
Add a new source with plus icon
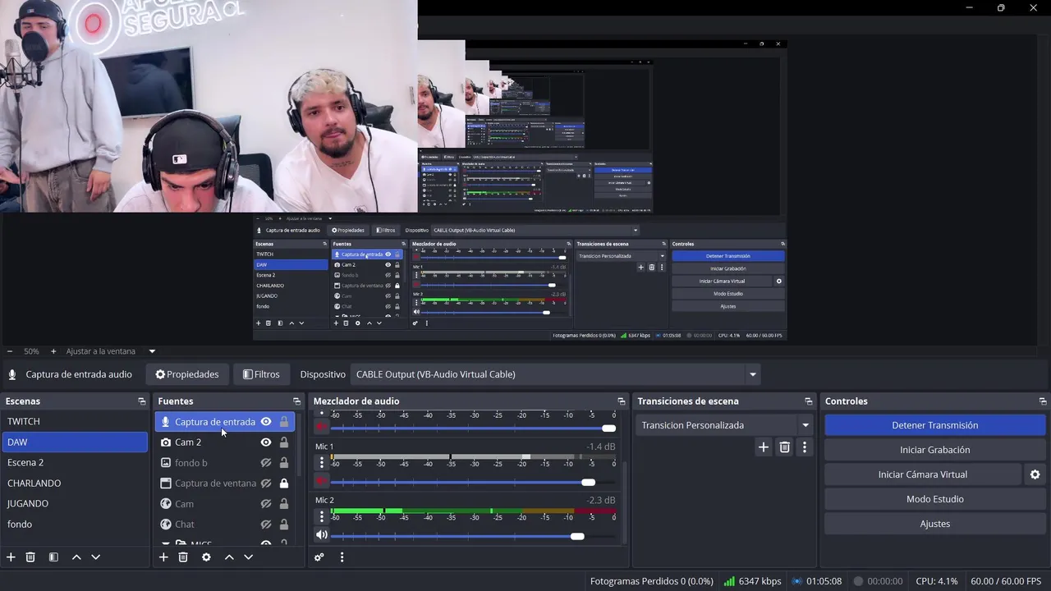coord(163,557)
